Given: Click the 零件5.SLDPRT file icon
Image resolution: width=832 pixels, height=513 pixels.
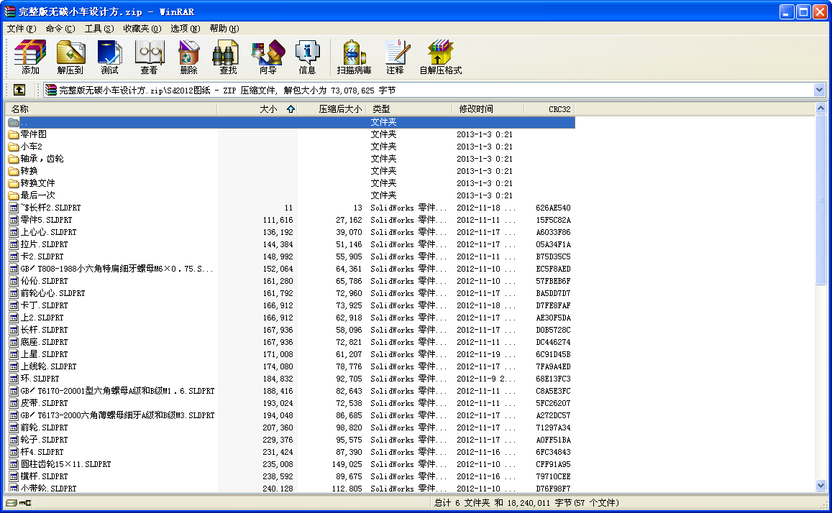Looking at the screenshot, I should [14, 220].
